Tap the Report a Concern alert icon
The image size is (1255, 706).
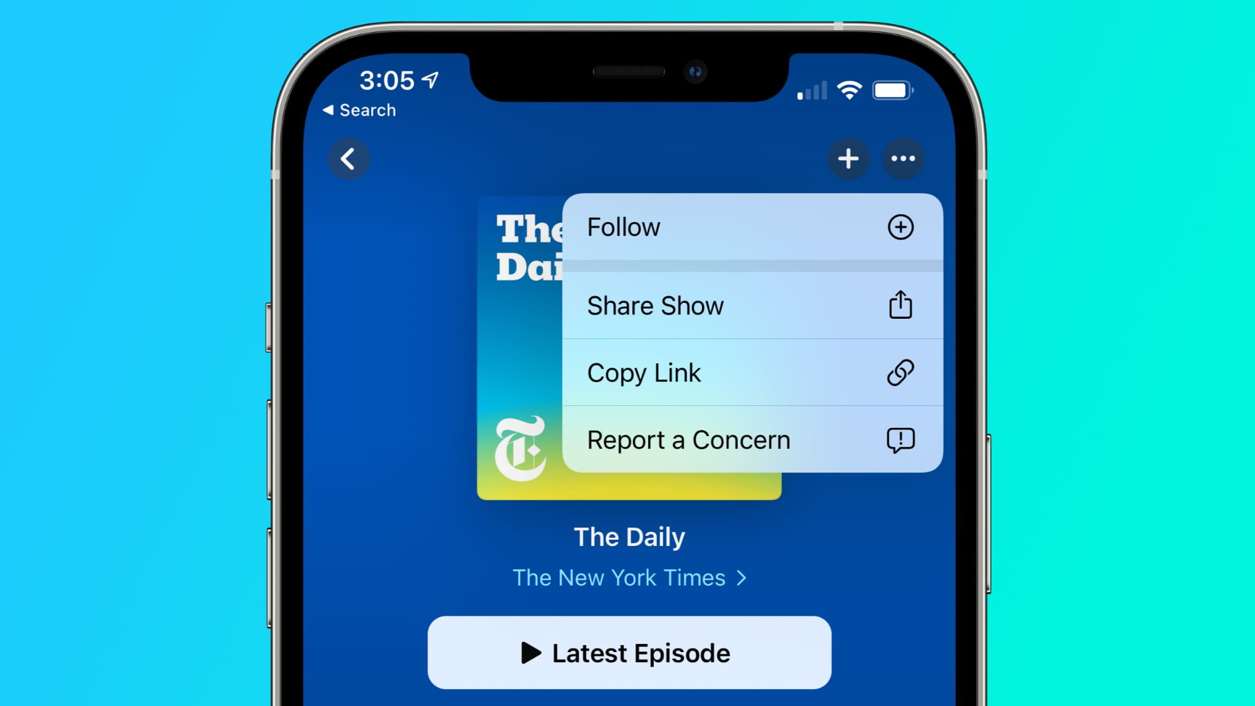point(899,441)
